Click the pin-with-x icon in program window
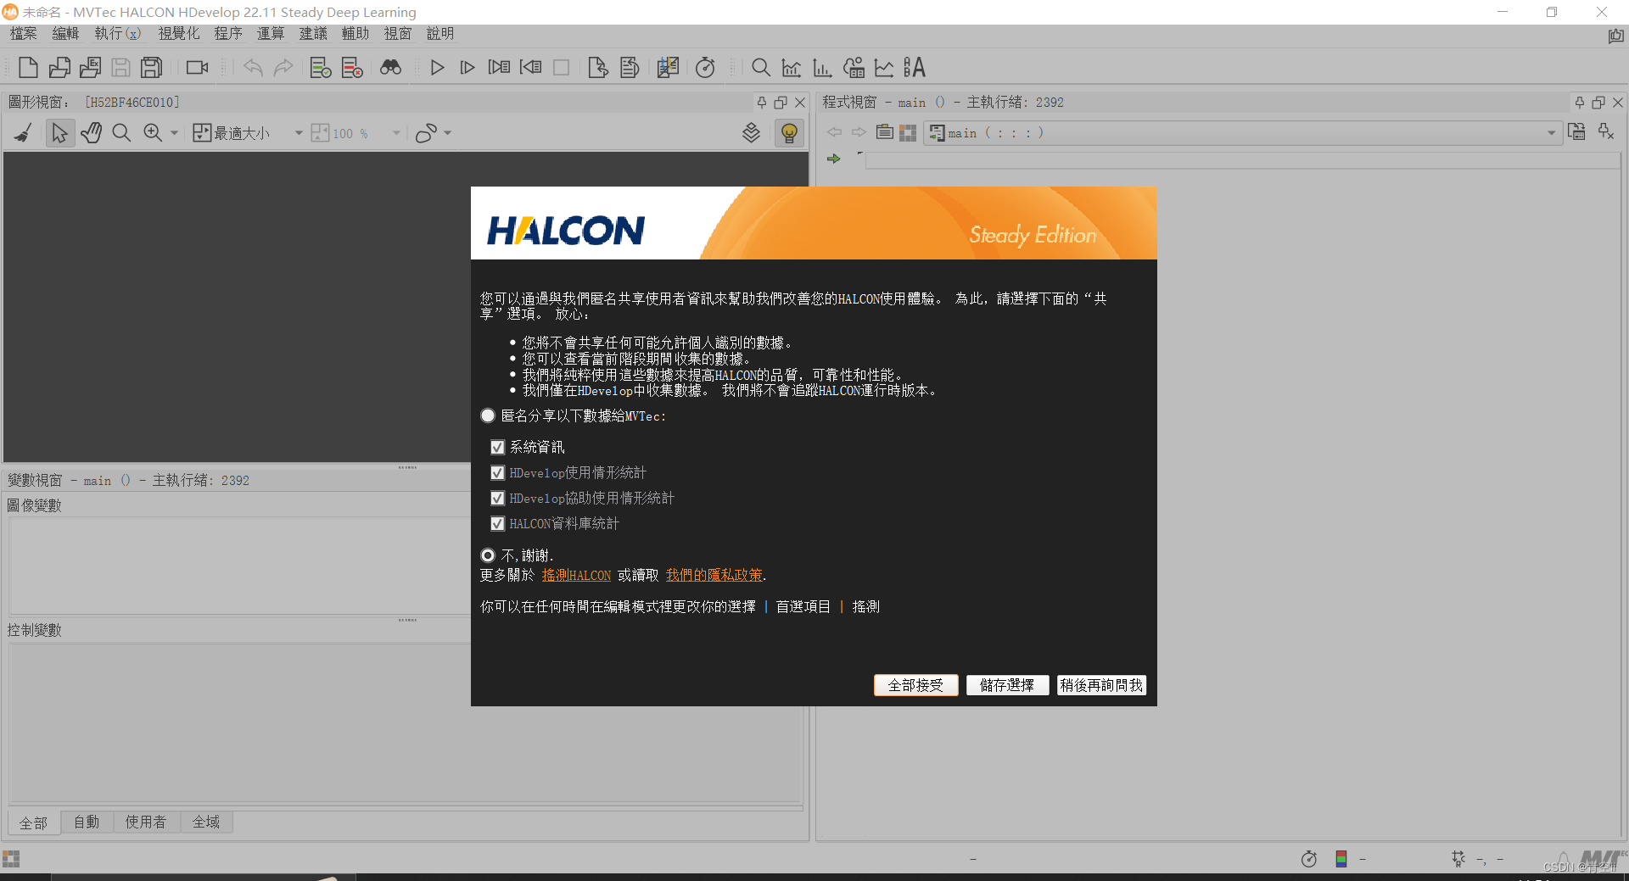 coord(1606,131)
